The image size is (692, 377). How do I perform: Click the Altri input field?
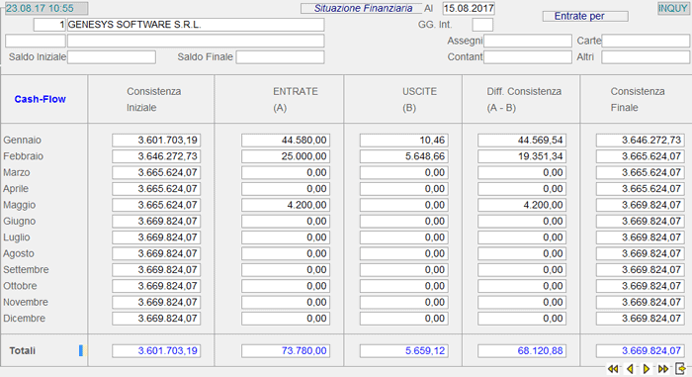click(x=646, y=57)
